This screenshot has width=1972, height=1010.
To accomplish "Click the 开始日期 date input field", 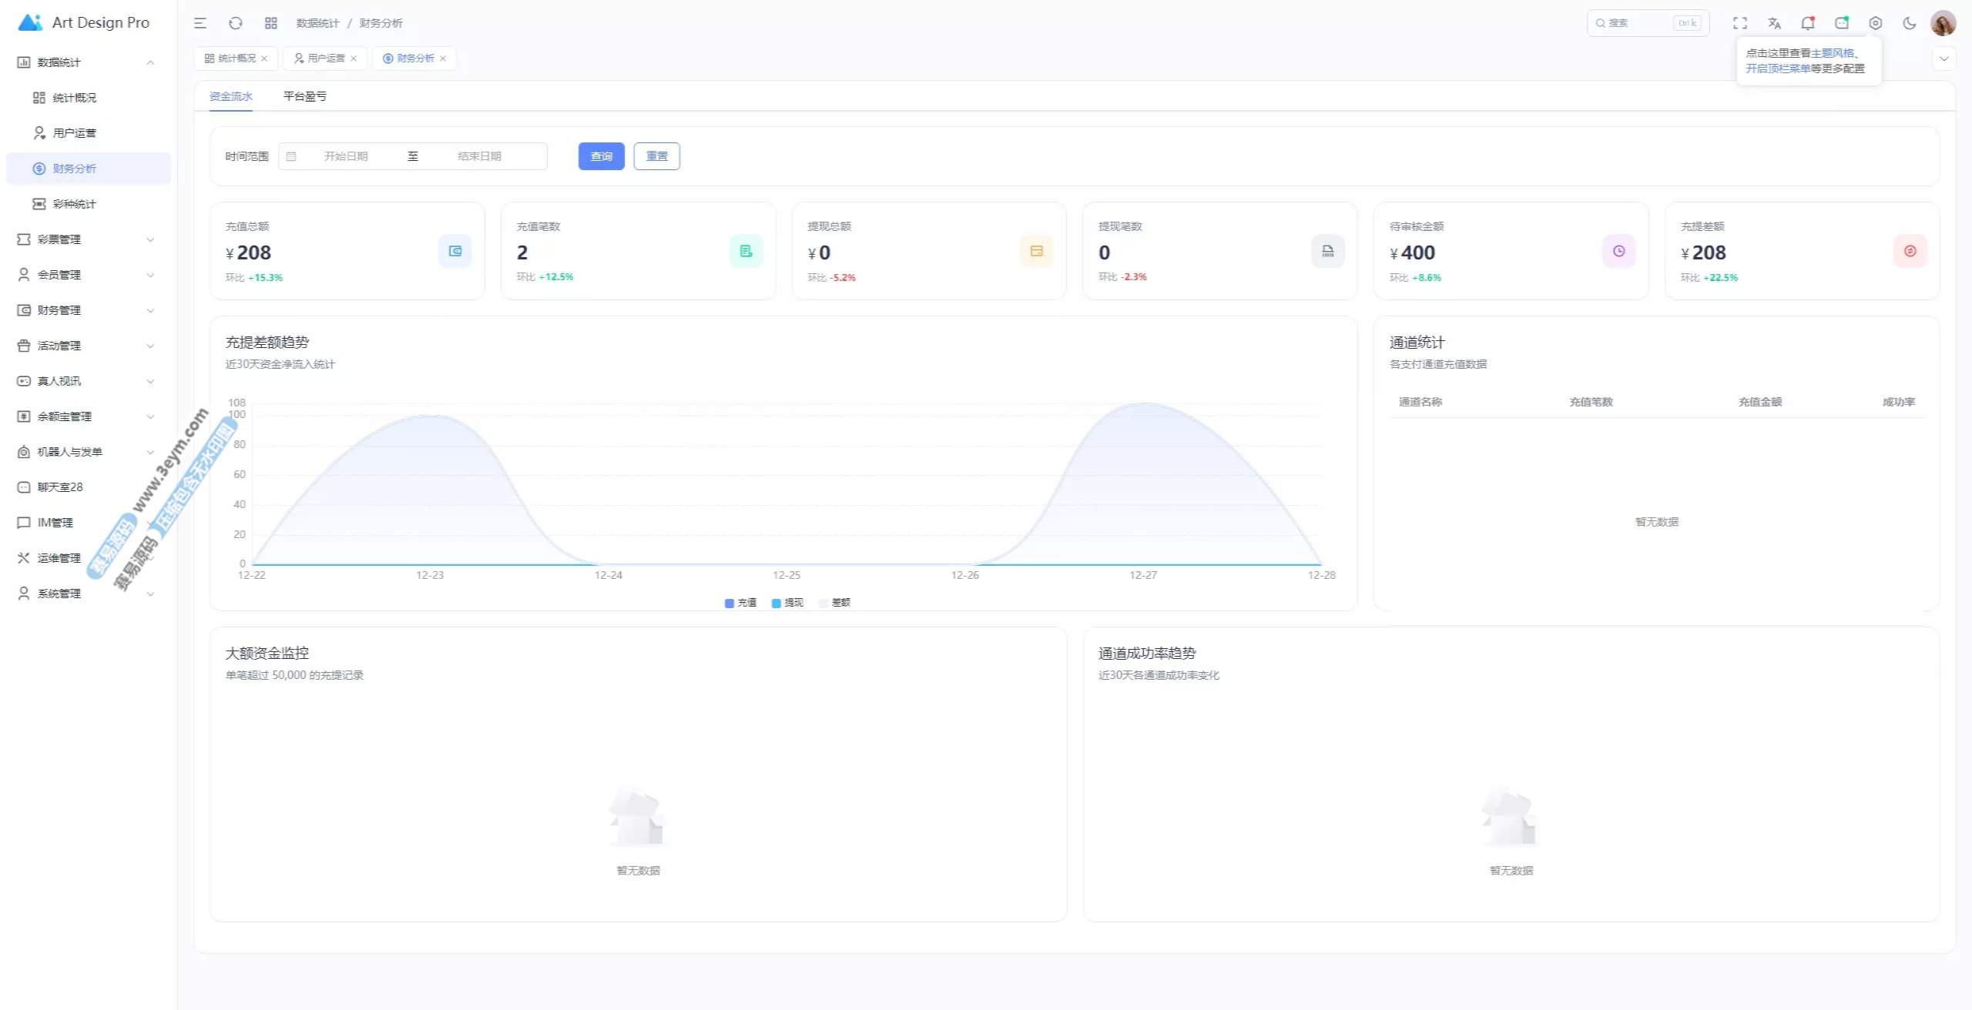I will (x=346, y=156).
